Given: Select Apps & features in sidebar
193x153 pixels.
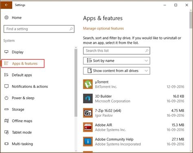Looking at the screenshot, I should click(23, 63).
